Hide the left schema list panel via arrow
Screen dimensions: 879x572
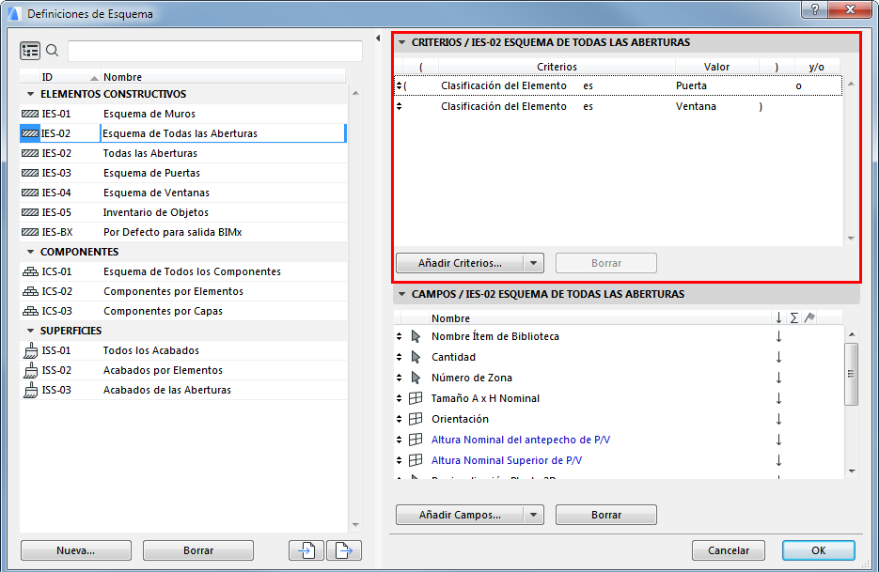[378, 39]
